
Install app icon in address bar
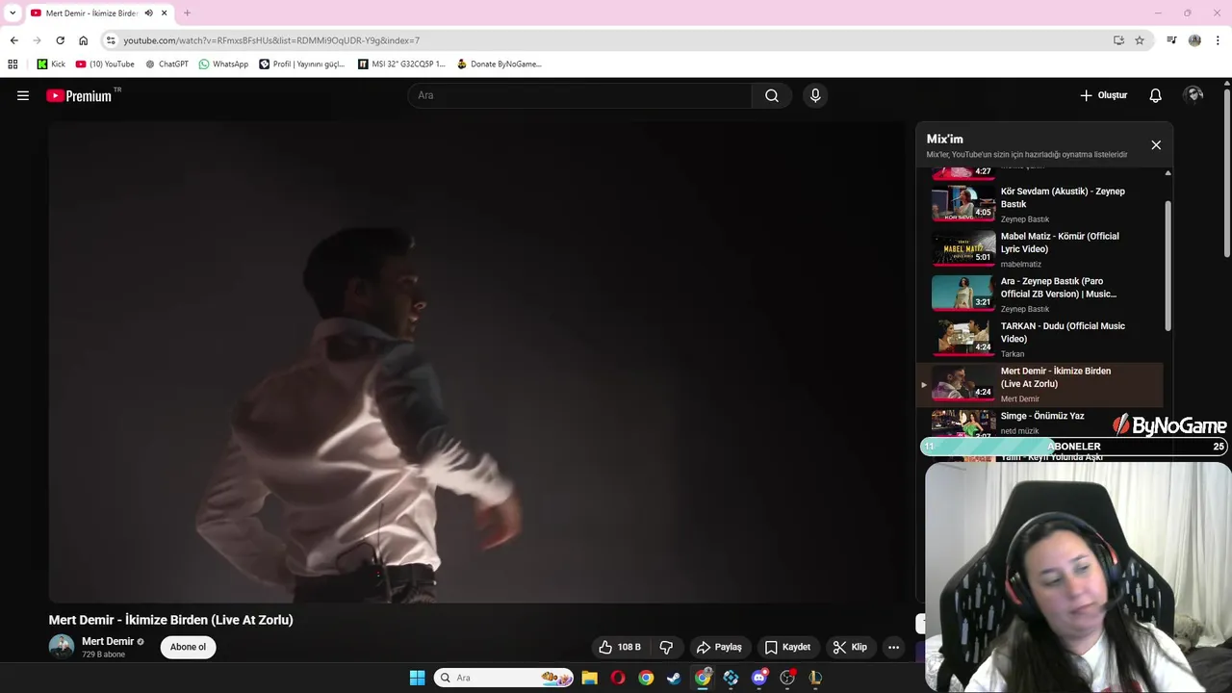(1118, 40)
